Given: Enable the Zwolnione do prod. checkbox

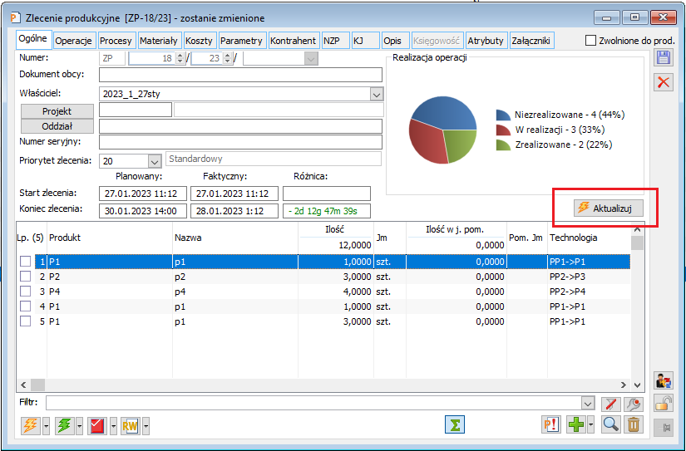Looking at the screenshot, I should click(x=590, y=41).
